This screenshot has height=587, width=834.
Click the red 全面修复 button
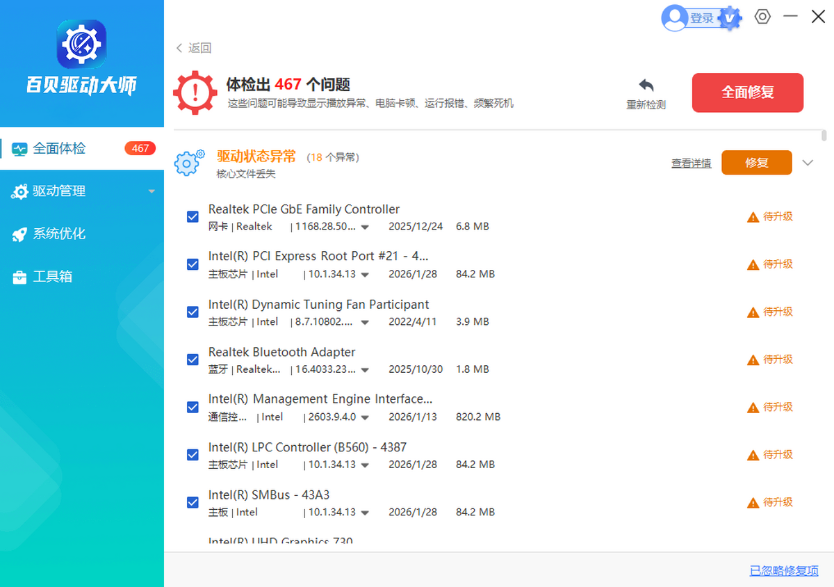(747, 92)
